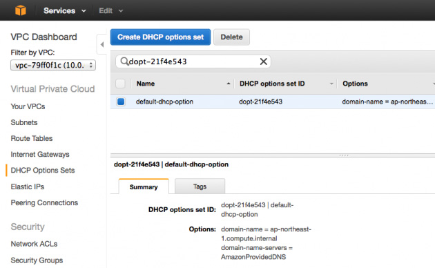Open Route Tables page
The height and width of the screenshot is (268, 435).
click(32, 138)
